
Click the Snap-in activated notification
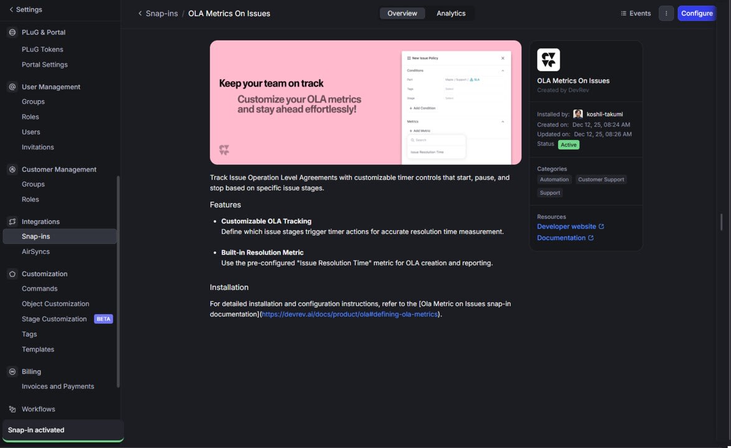click(63, 431)
